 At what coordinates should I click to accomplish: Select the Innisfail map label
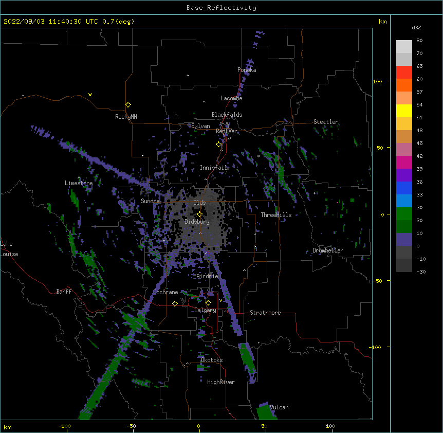pyautogui.click(x=214, y=168)
